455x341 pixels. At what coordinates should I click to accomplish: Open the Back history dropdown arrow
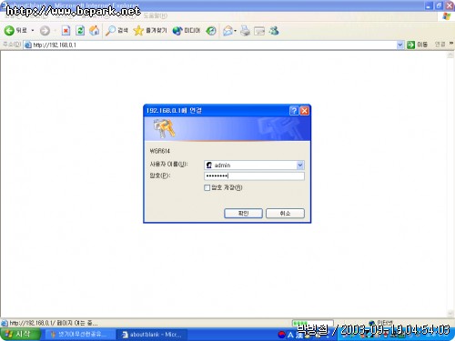33,31
